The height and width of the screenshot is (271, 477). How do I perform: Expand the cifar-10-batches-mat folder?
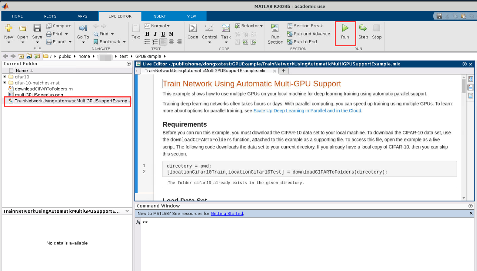[4, 83]
